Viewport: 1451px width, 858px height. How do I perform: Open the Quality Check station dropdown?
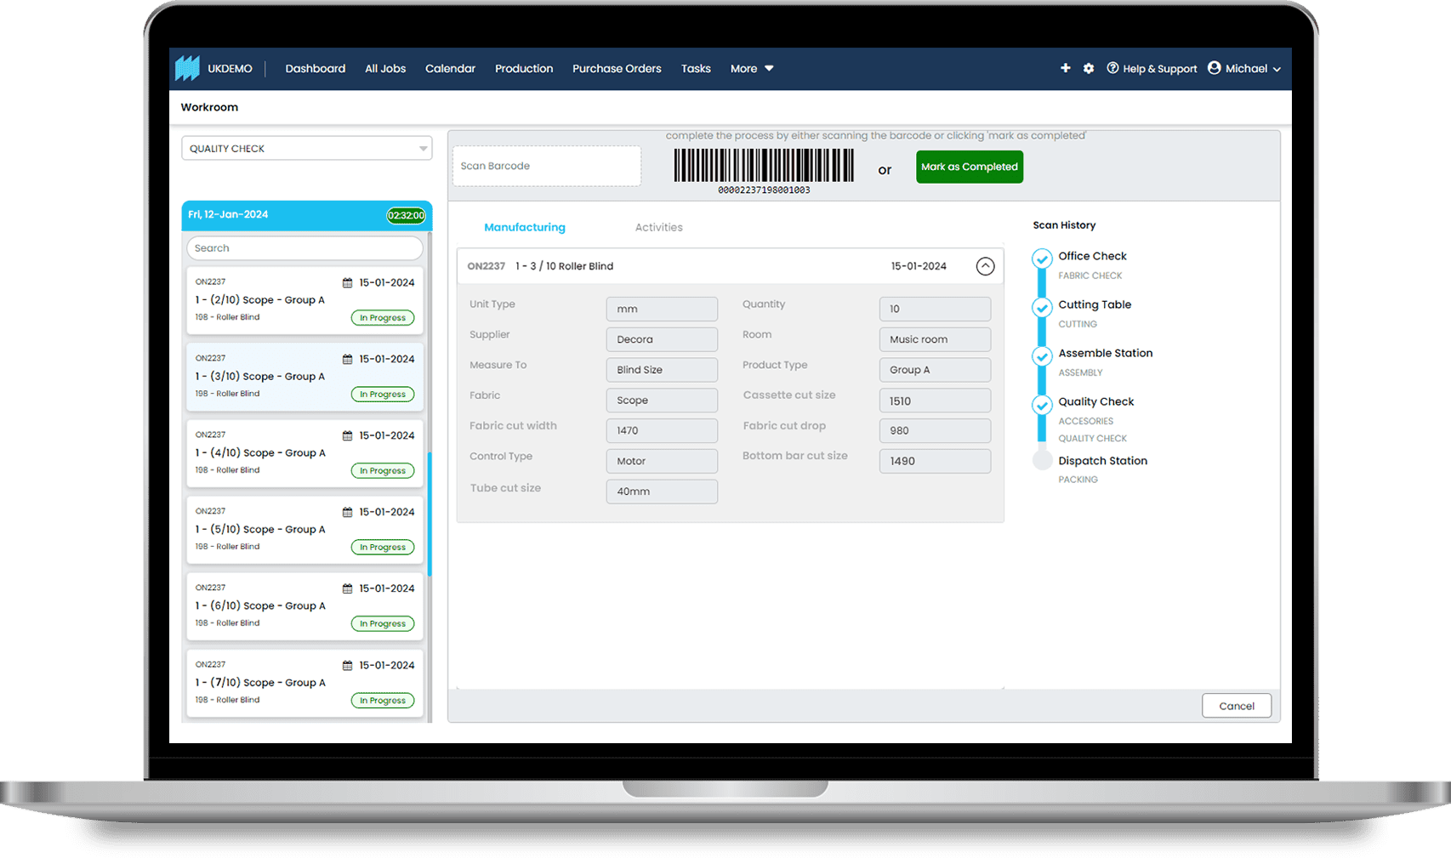coord(306,148)
